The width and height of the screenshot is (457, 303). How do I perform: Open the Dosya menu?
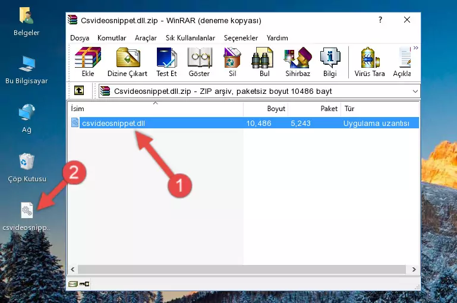80,38
